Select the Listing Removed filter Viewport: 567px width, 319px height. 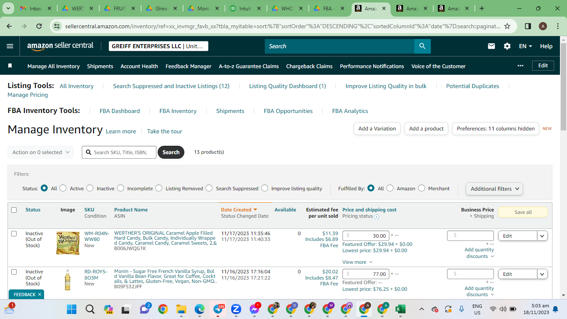click(x=159, y=188)
